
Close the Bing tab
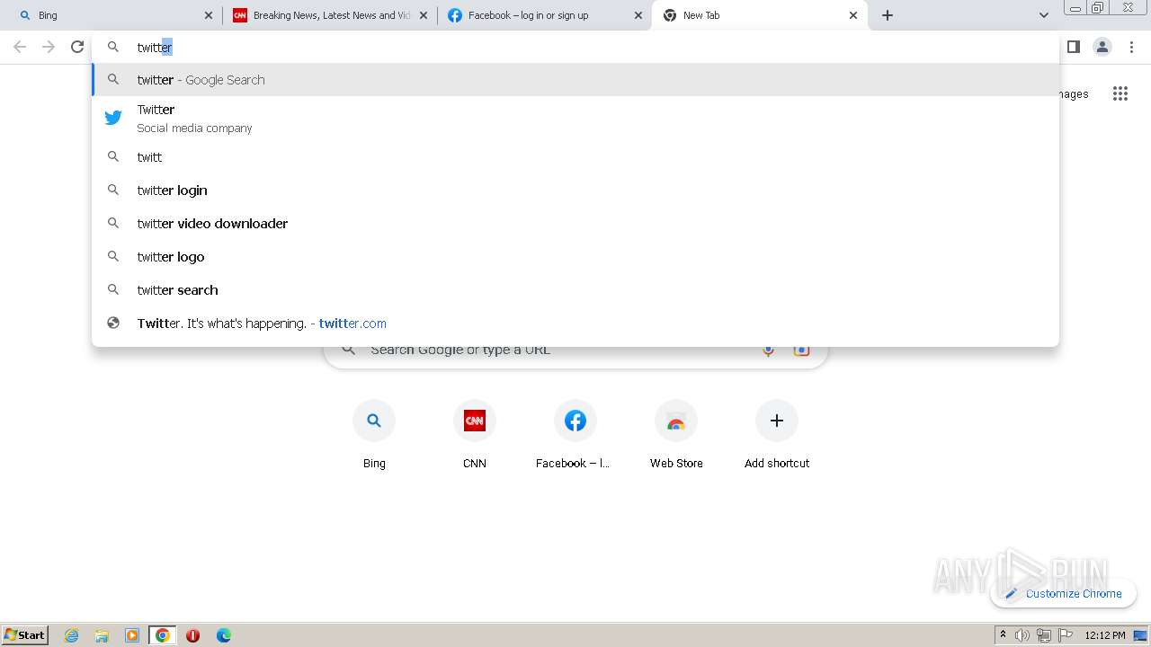pos(209,15)
